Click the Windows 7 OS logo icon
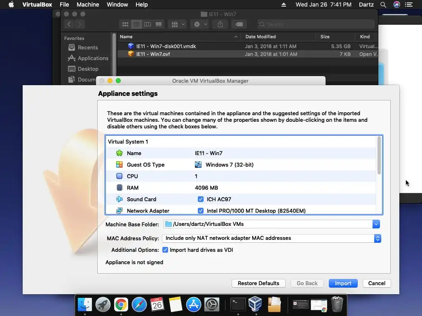 tap(198, 165)
